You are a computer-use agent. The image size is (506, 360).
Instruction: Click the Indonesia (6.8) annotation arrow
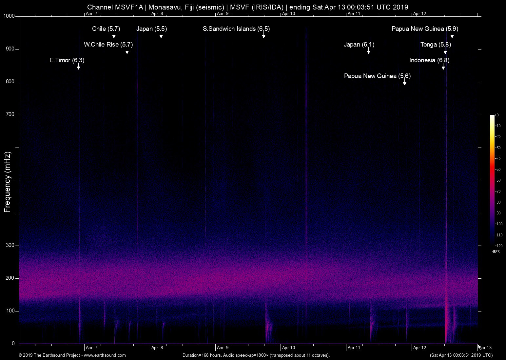pos(443,68)
